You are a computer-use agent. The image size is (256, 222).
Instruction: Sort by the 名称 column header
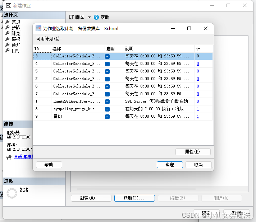coord(78,49)
